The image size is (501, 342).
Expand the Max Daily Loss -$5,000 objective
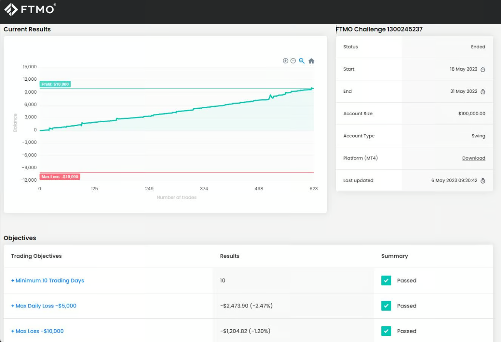tap(43, 306)
